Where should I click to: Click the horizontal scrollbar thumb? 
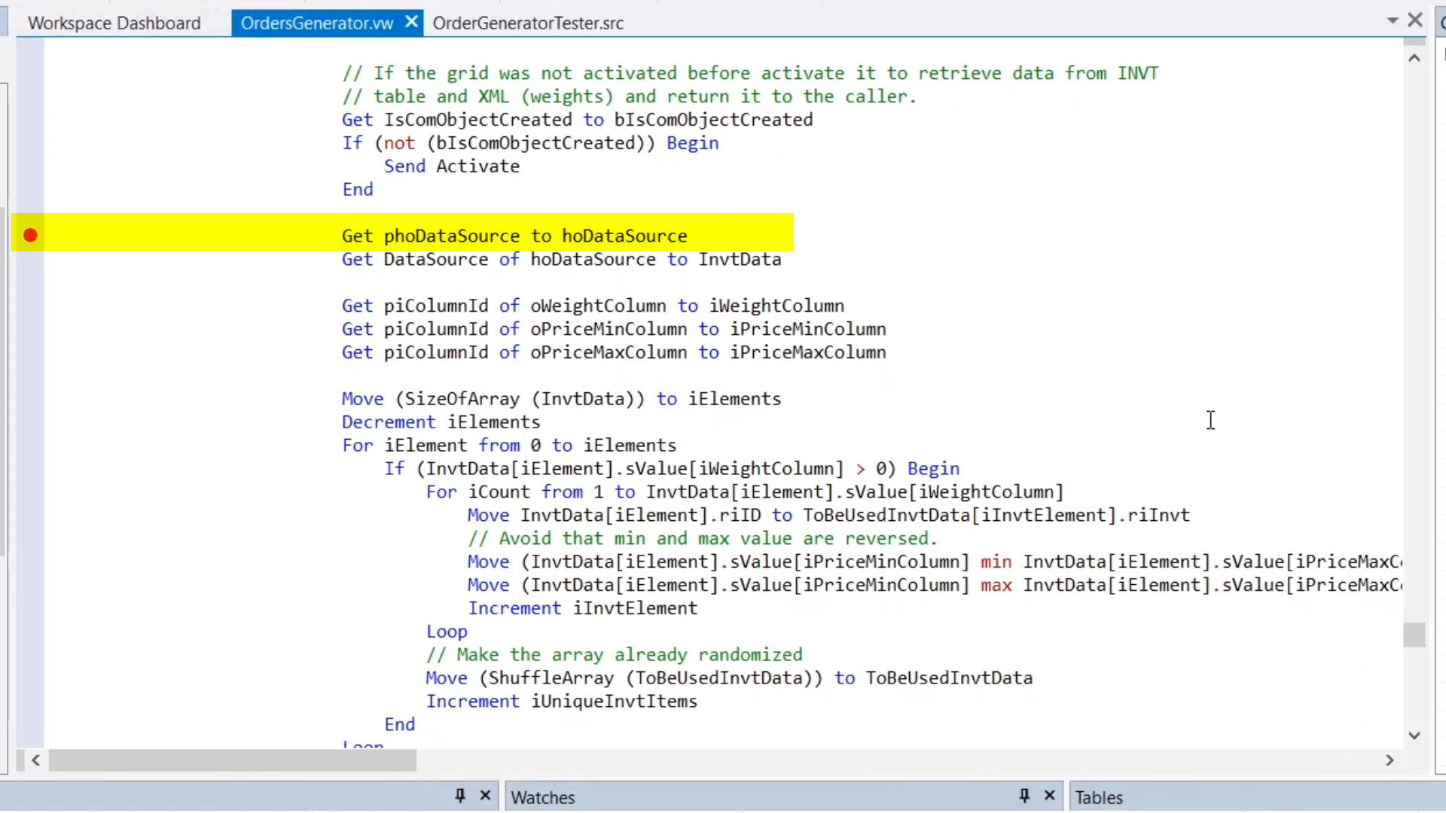(232, 760)
